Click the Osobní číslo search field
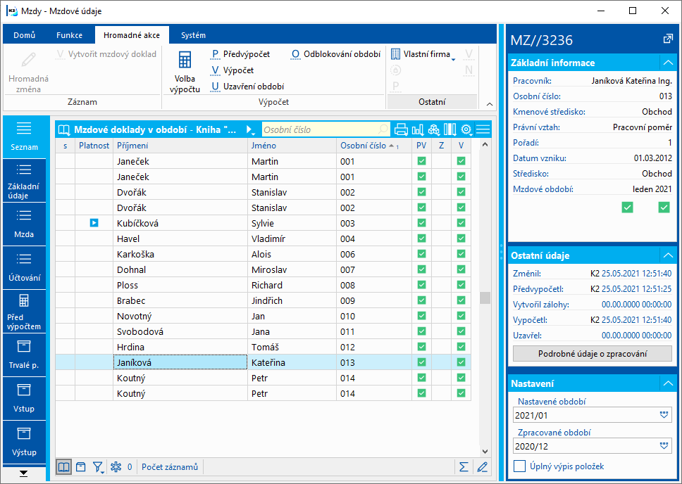Image resolution: width=682 pixels, height=484 pixels. click(321, 129)
